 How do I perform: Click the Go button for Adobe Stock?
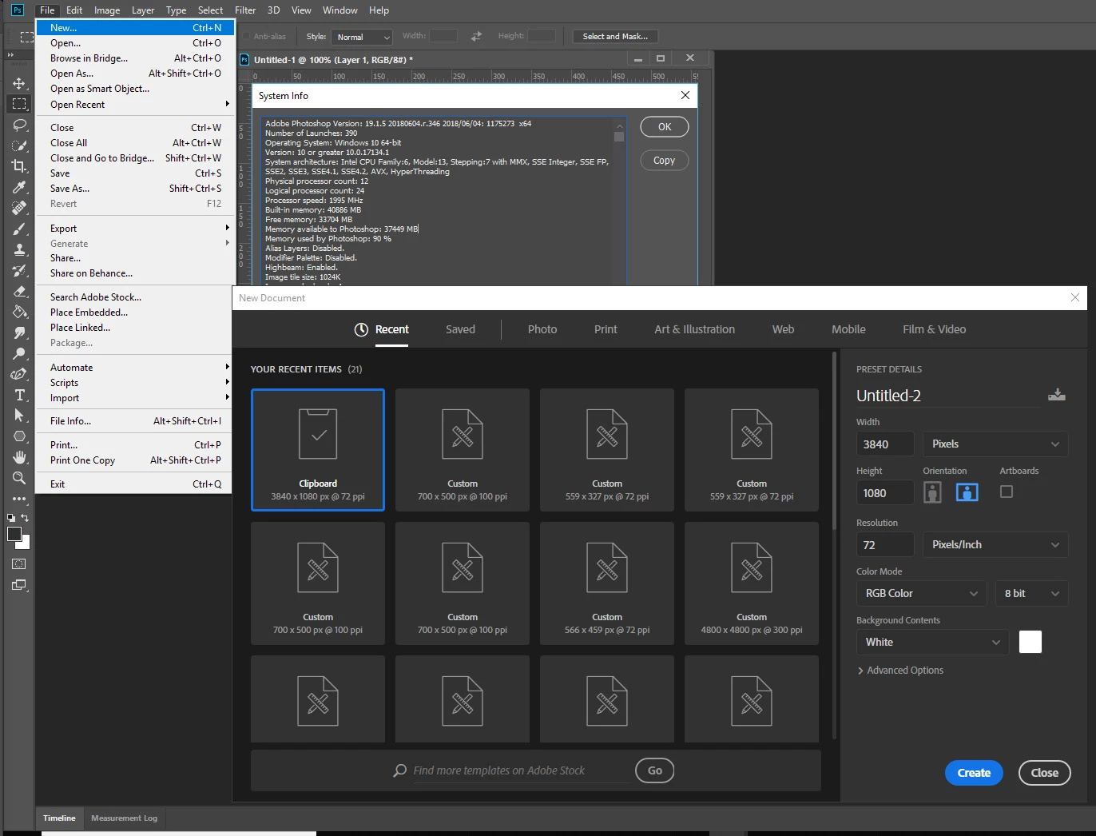(x=655, y=770)
